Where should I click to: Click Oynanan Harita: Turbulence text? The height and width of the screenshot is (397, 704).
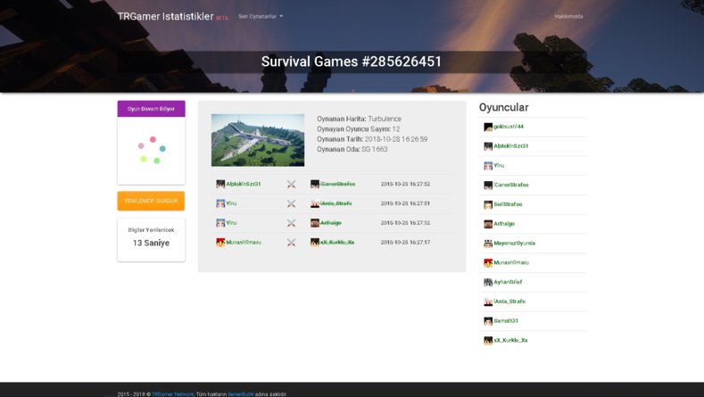click(360, 119)
